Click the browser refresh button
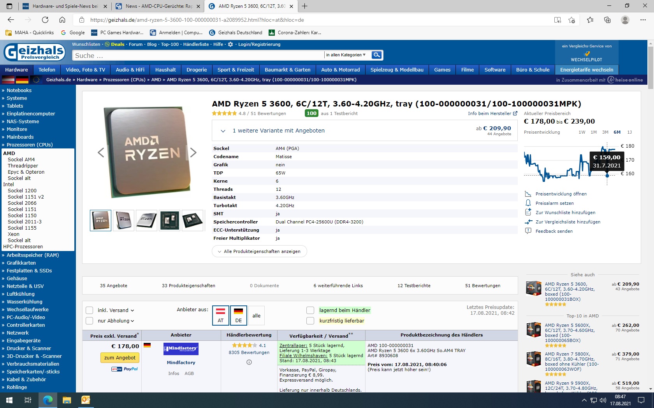The width and height of the screenshot is (654, 408). (45, 20)
